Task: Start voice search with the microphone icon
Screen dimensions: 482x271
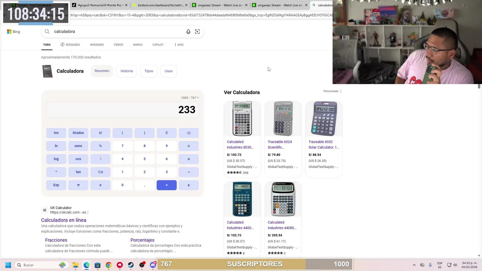Action: point(188,32)
